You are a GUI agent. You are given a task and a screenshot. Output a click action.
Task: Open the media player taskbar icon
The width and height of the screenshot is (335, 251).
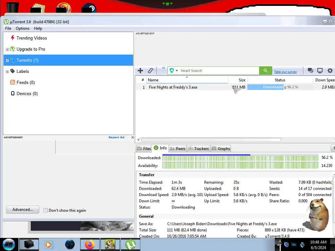click(x=48, y=244)
